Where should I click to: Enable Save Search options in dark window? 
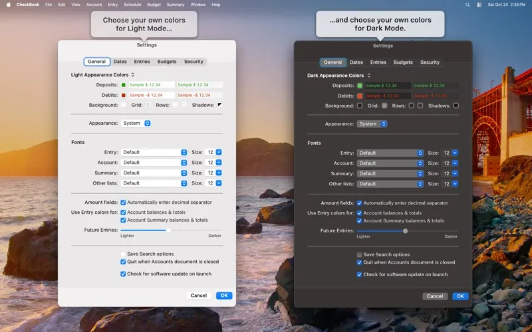coord(359,254)
